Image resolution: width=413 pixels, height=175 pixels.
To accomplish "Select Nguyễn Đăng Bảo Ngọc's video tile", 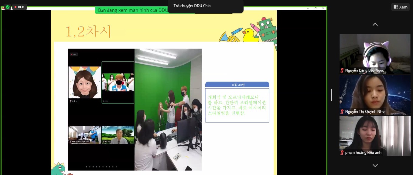I will pyautogui.click(x=375, y=54).
